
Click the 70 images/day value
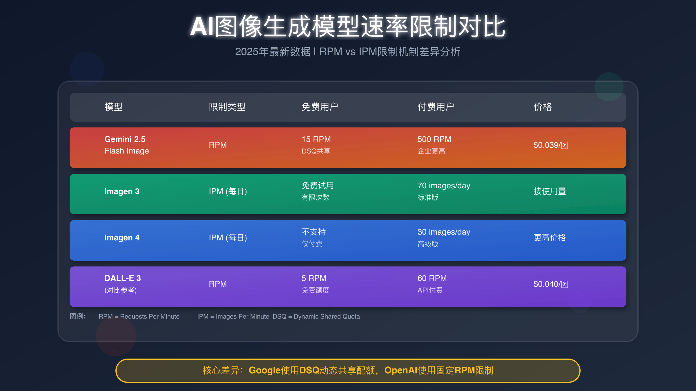(444, 186)
